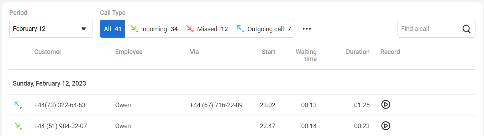Filter by Outgoing call type

(x=263, y=29)
